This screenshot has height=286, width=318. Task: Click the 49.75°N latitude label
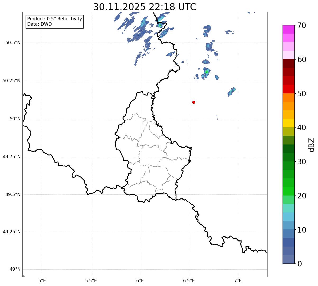tap(12, 157)
